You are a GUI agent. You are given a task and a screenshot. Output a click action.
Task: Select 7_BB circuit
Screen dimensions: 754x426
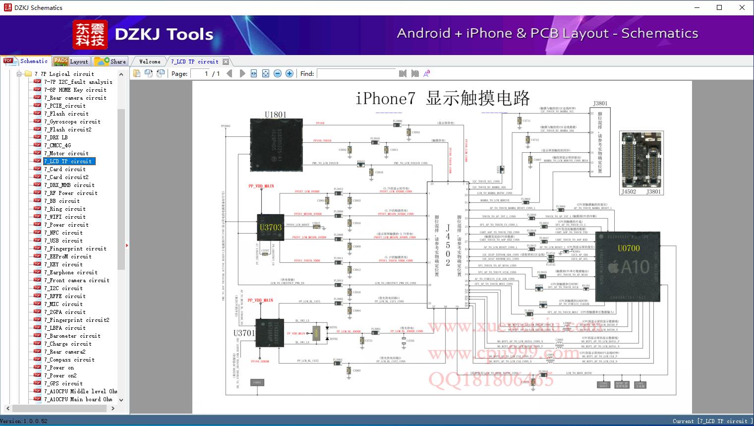pos(61,201)
